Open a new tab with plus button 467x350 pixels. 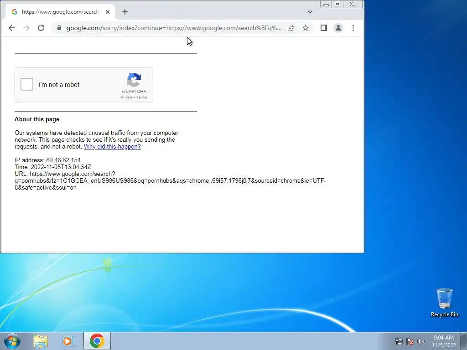pyautogui.click(x=125, y=12)
